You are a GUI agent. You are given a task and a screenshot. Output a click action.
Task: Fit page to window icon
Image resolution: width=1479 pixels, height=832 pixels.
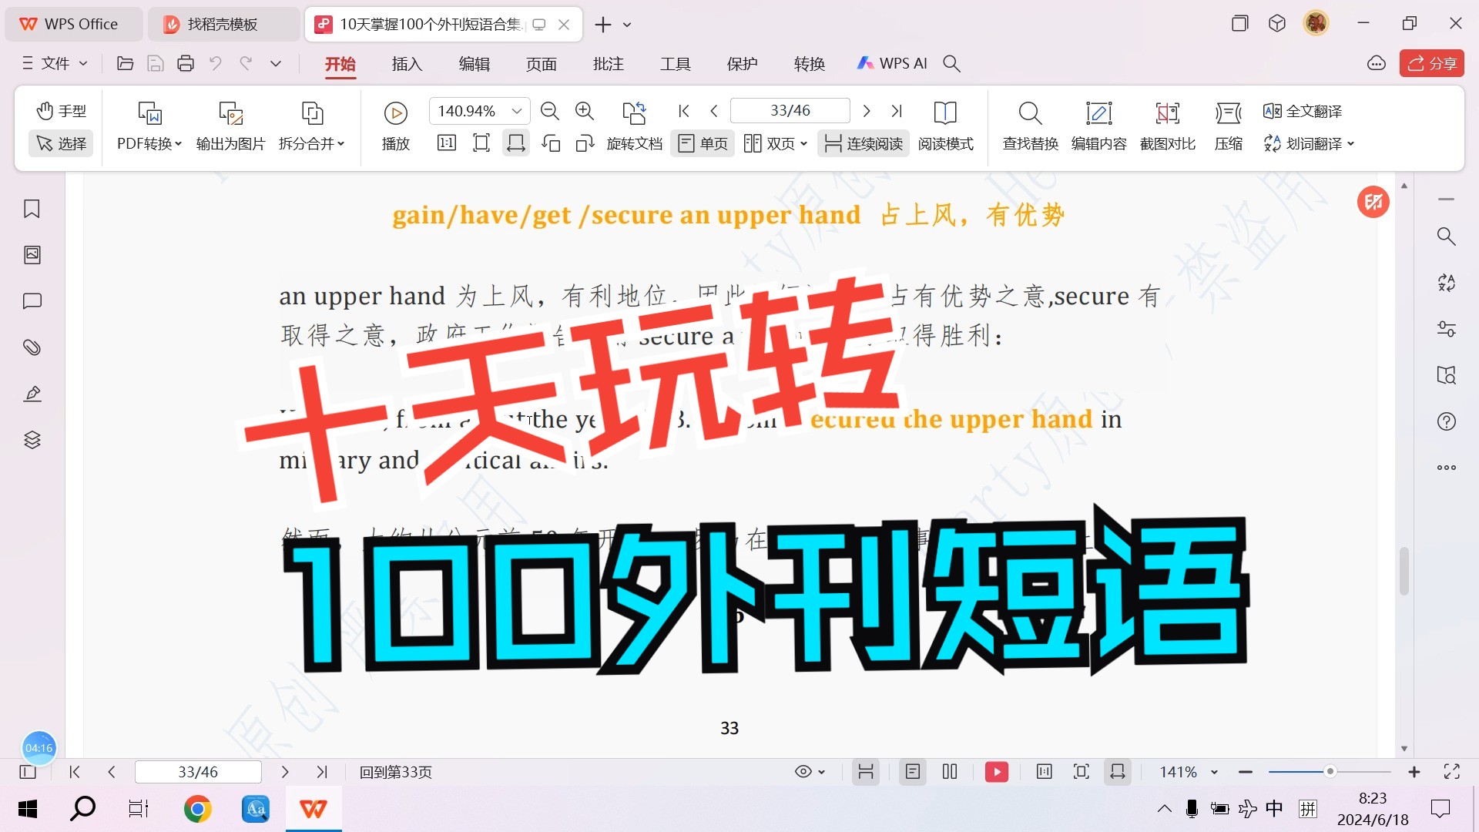click(x=481, y=143)
